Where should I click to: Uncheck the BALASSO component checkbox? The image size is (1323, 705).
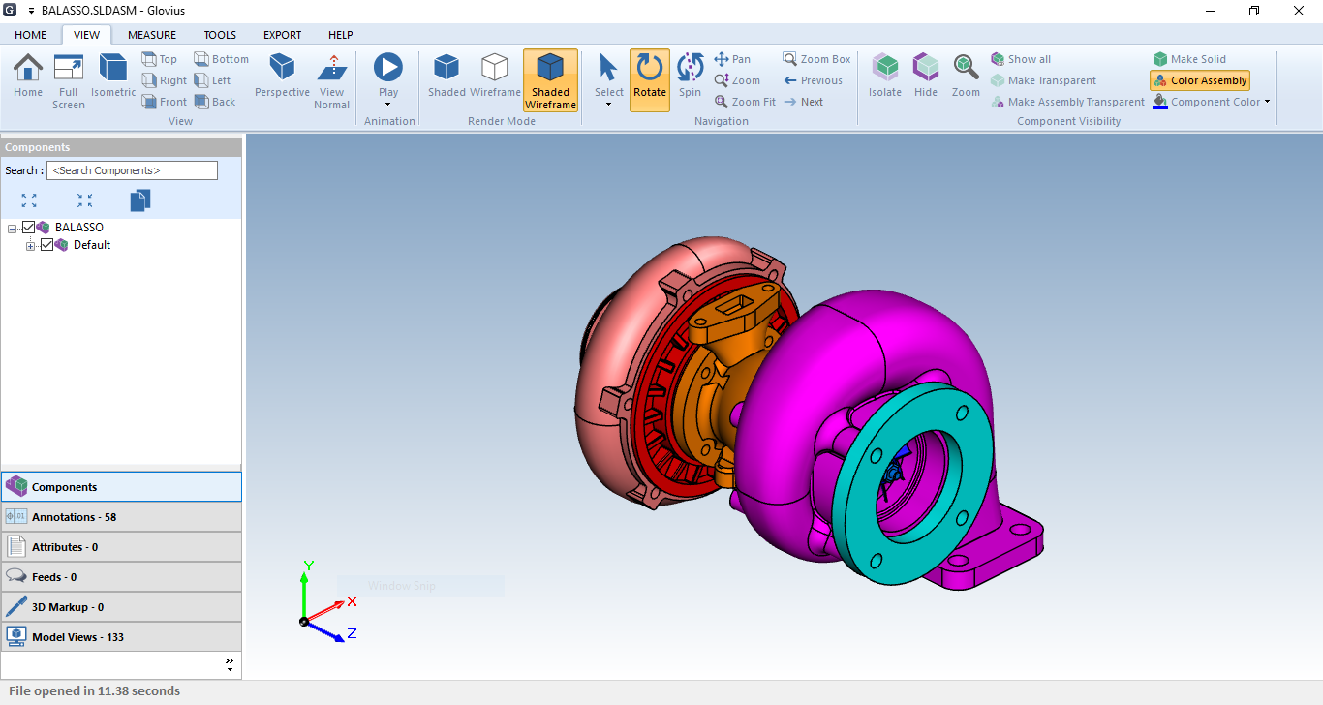click(x=28, y=228)
